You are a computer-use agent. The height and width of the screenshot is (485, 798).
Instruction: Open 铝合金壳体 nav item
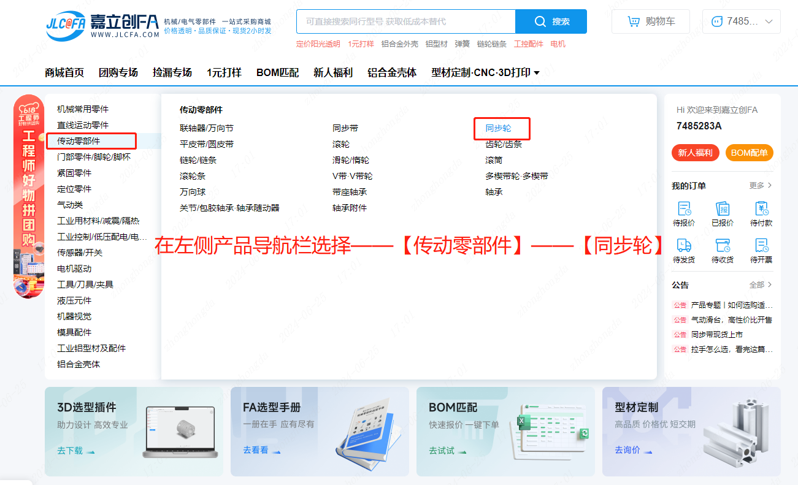click(392, 72)
